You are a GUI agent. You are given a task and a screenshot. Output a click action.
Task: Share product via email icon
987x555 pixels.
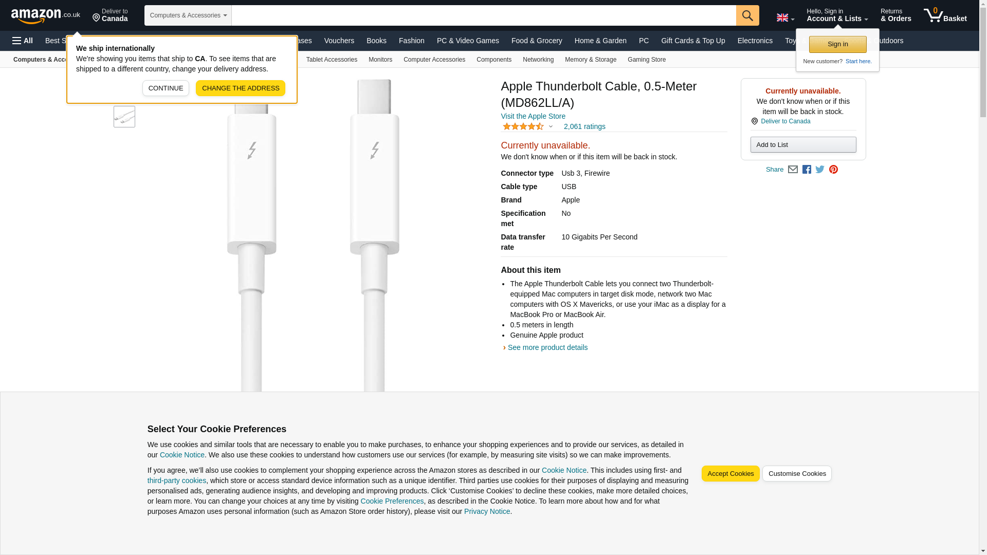click(x=793, y=170)
